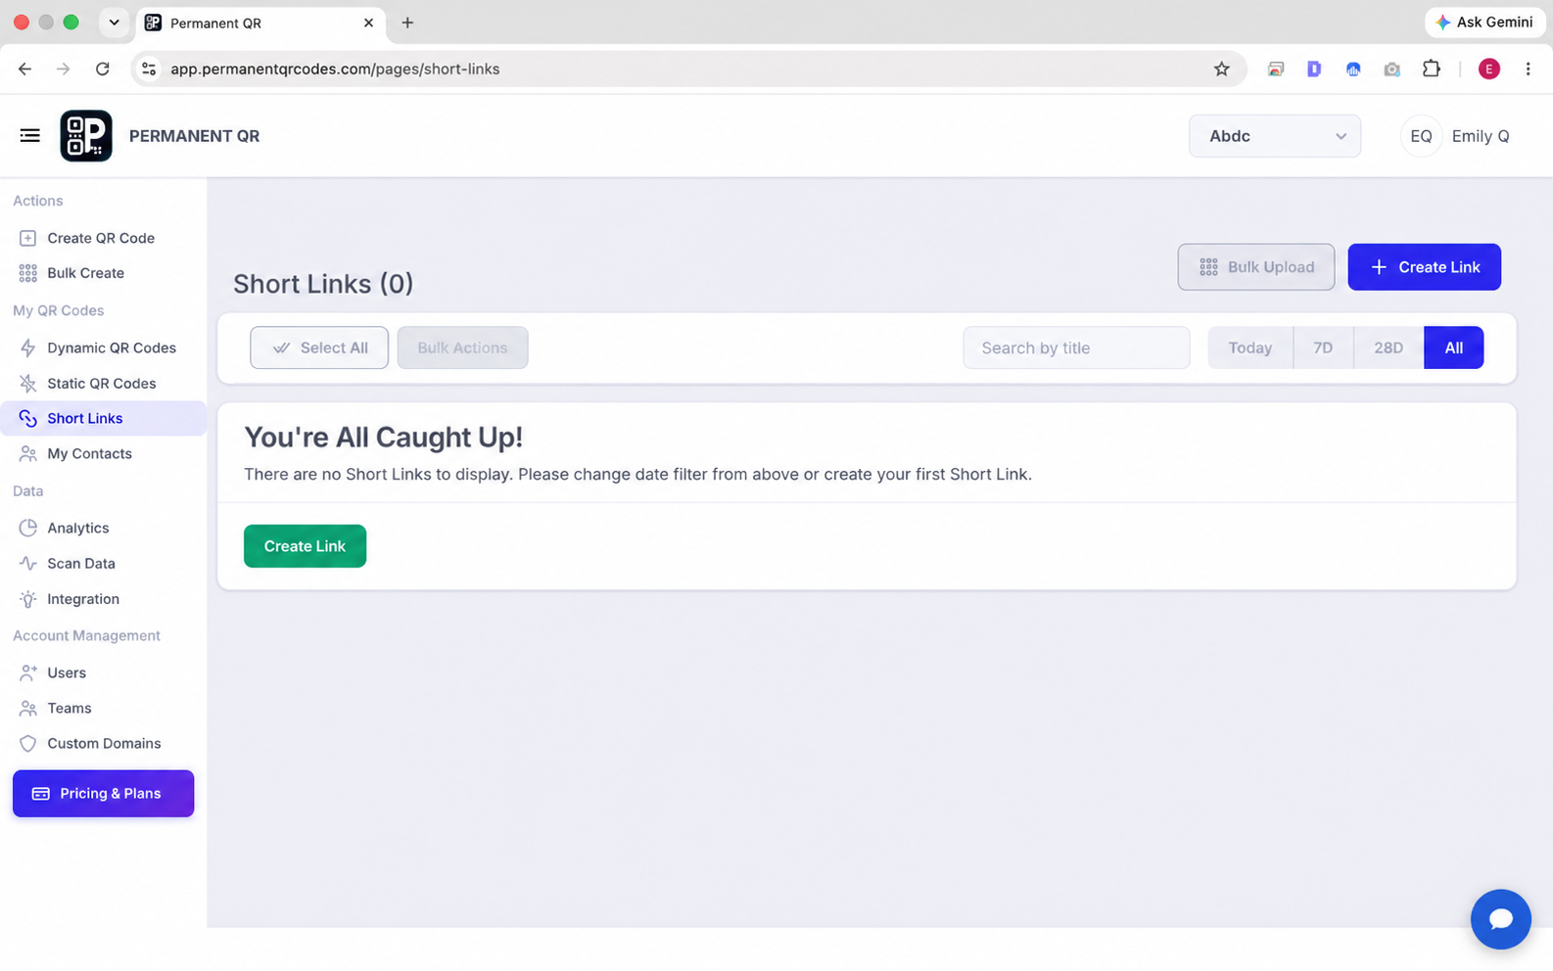Open a new browser tab
This screenshot has width=1553, height=971.
pyautogui.click(x=407, y=23)
